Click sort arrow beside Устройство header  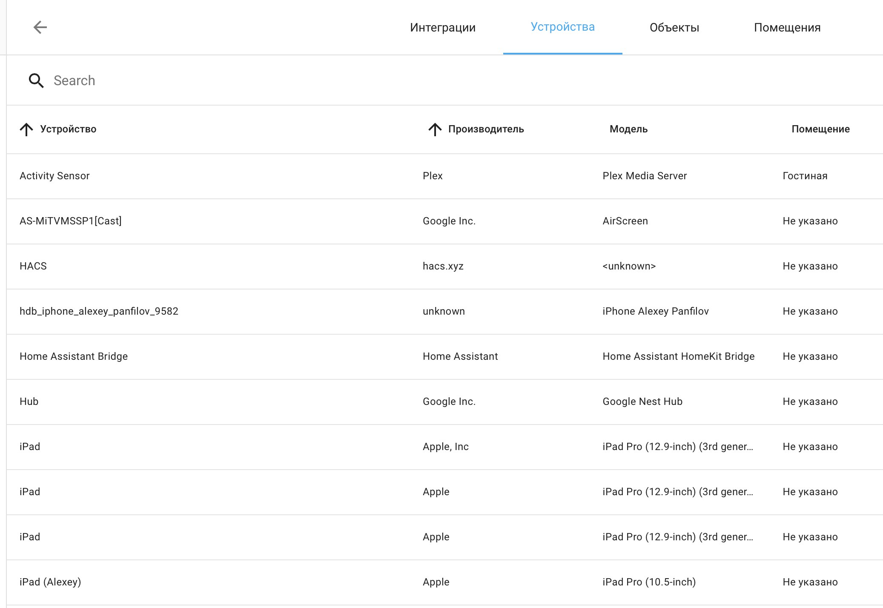click(x=26, y=129)
